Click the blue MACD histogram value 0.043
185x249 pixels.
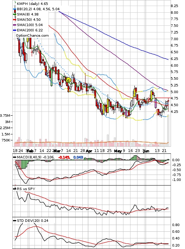(x=78, y=157)
